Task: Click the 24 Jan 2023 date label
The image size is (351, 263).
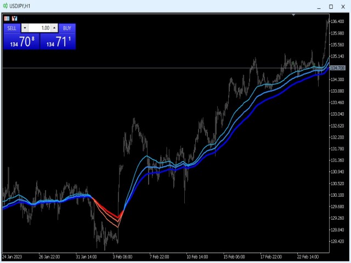Action: tap(12, 256)
